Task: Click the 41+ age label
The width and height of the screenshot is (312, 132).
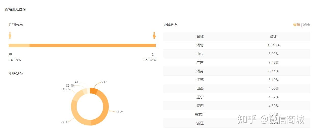Action: click(x=77, y=82)
